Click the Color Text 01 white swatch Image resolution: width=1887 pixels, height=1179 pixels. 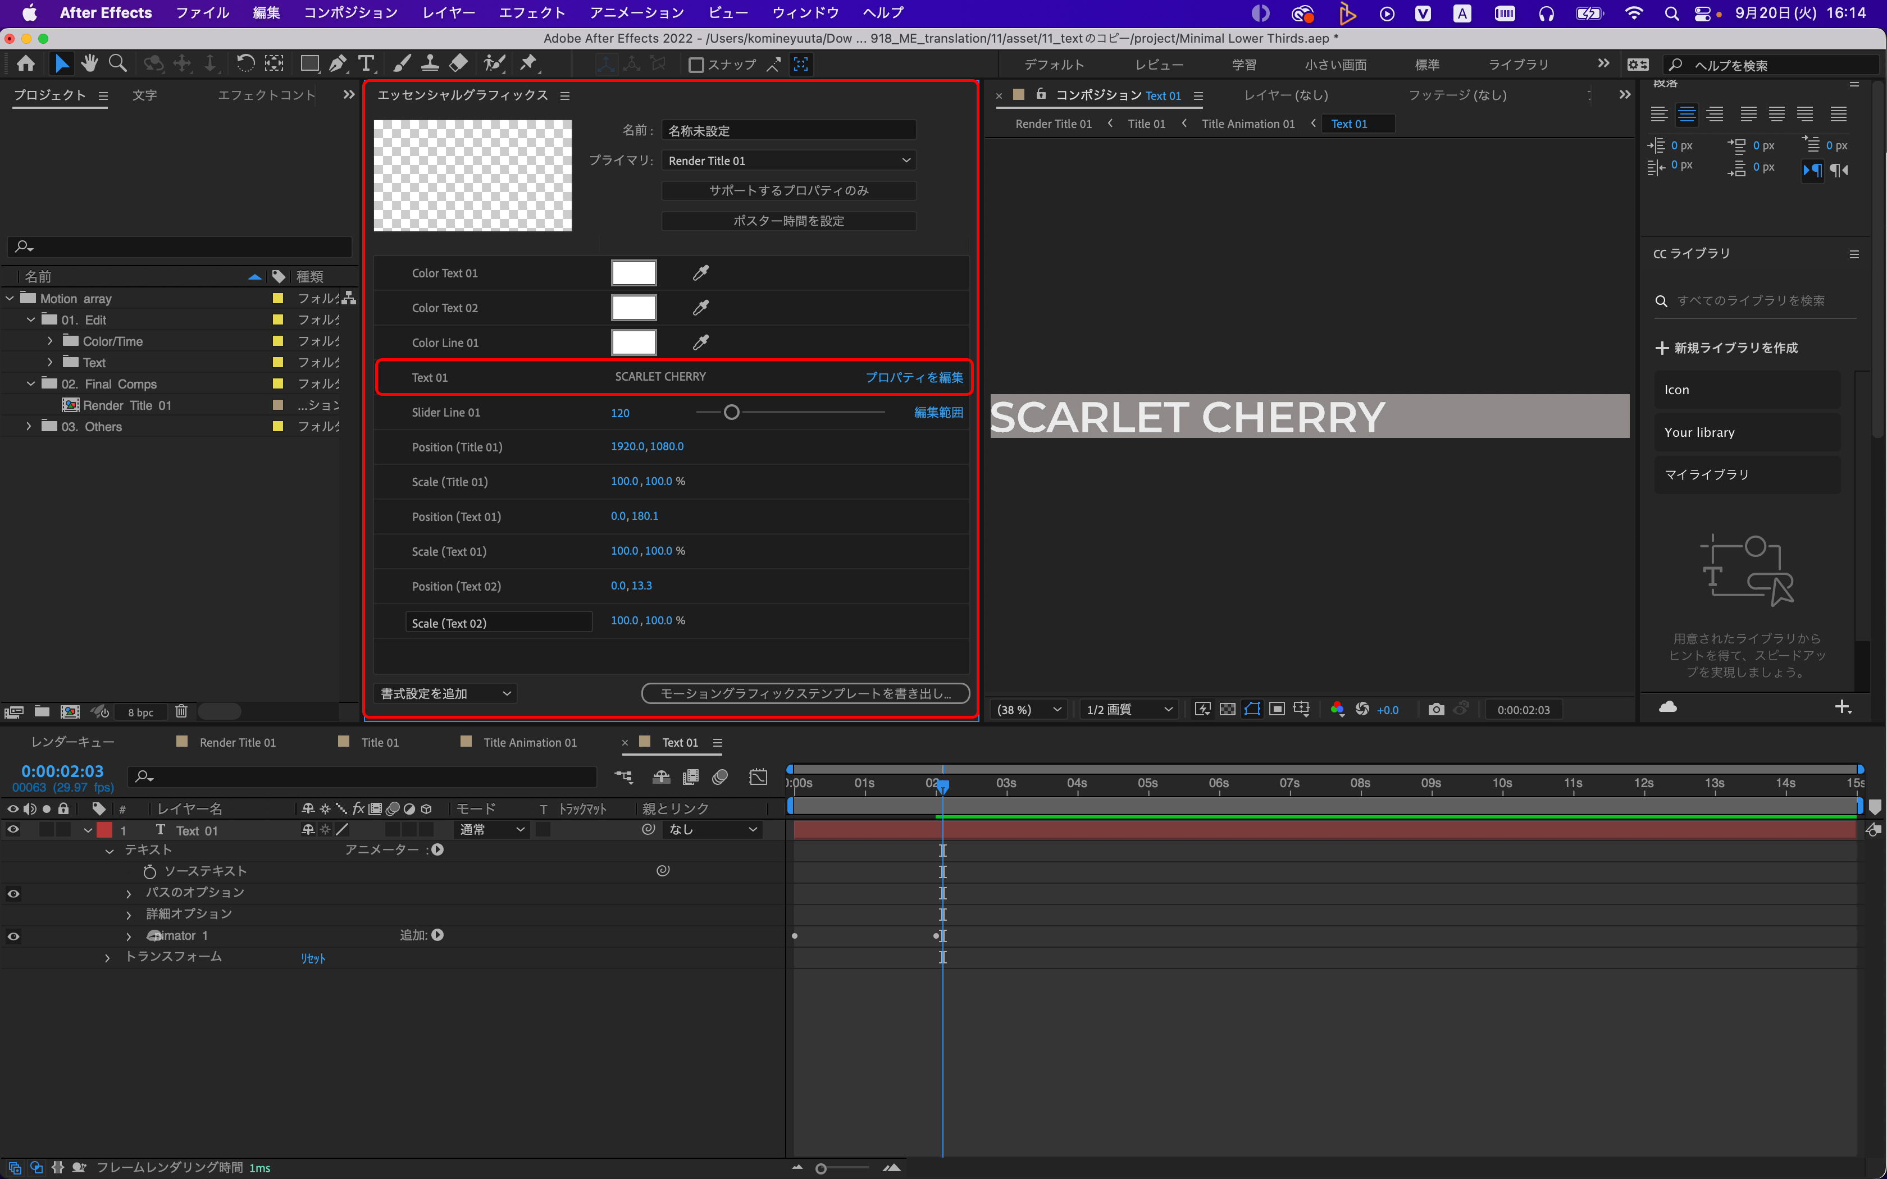[x=633, y=273]
